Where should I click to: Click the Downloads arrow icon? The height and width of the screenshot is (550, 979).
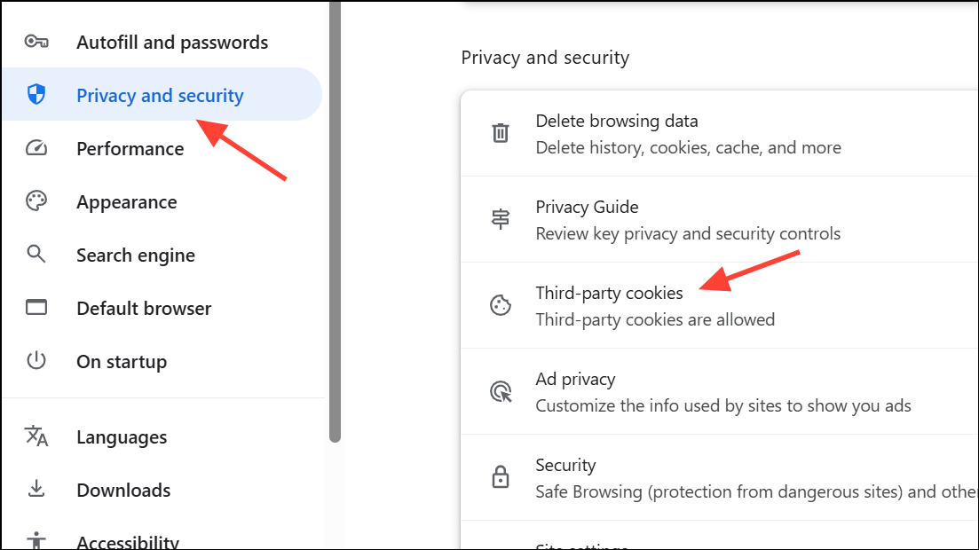coord(36,489)
